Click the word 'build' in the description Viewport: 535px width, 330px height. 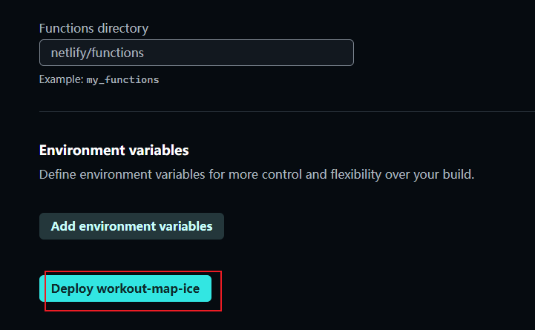pos(459,174)
